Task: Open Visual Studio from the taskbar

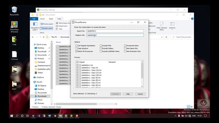Action: (x=39, y=116)
